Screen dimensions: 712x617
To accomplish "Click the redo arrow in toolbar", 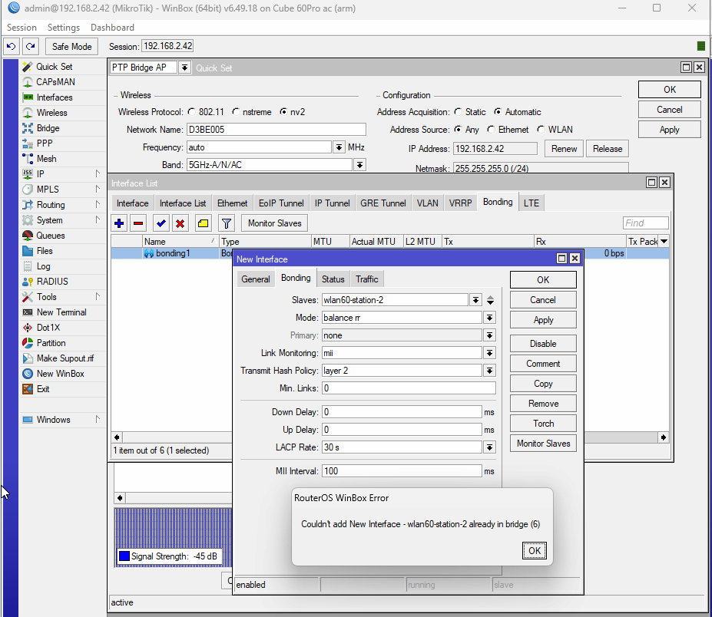I will click(31, 46).
